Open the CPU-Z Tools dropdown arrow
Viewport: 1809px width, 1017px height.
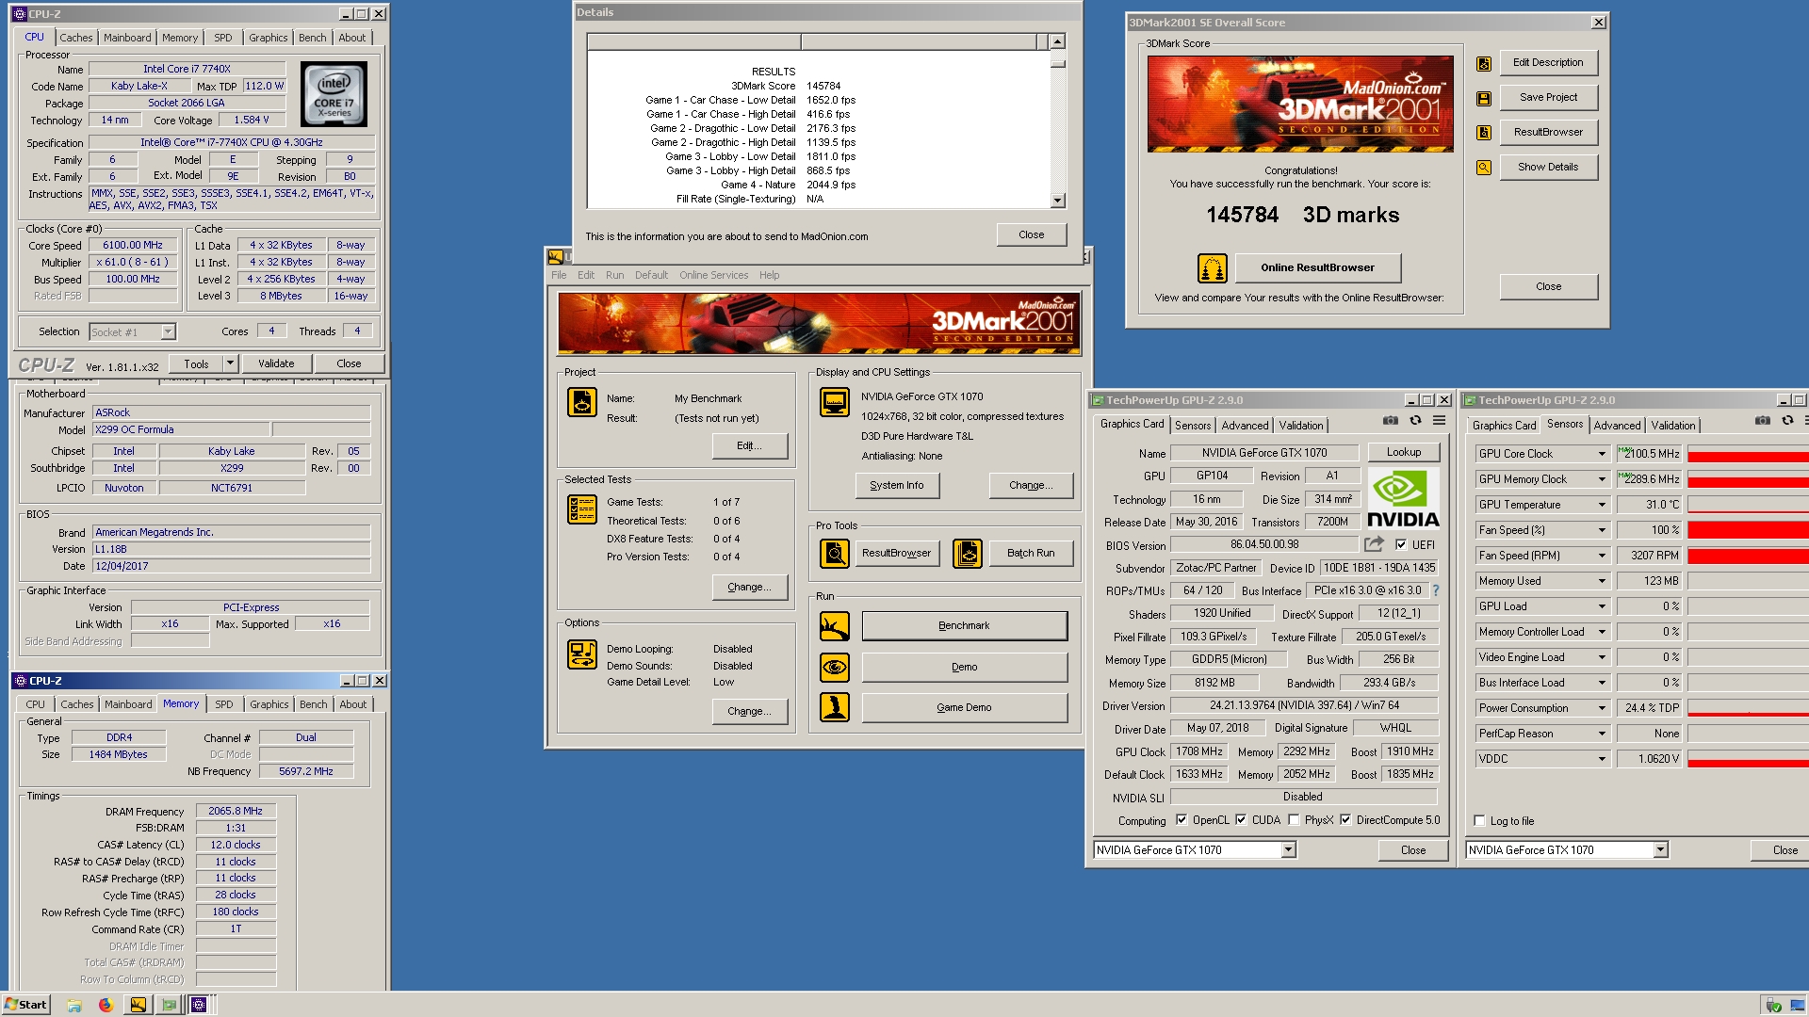229,363
